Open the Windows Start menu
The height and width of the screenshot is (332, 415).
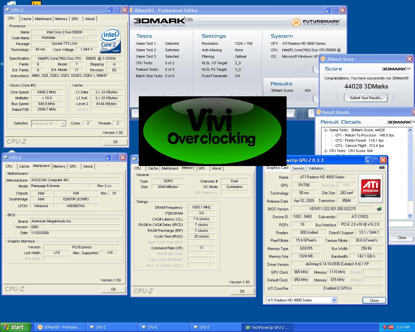[x=15, y=327]
